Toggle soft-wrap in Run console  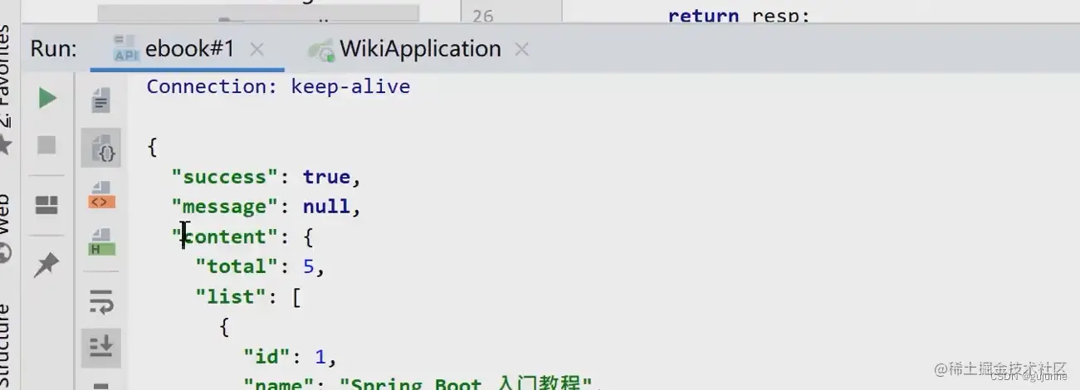pos(101,301)
